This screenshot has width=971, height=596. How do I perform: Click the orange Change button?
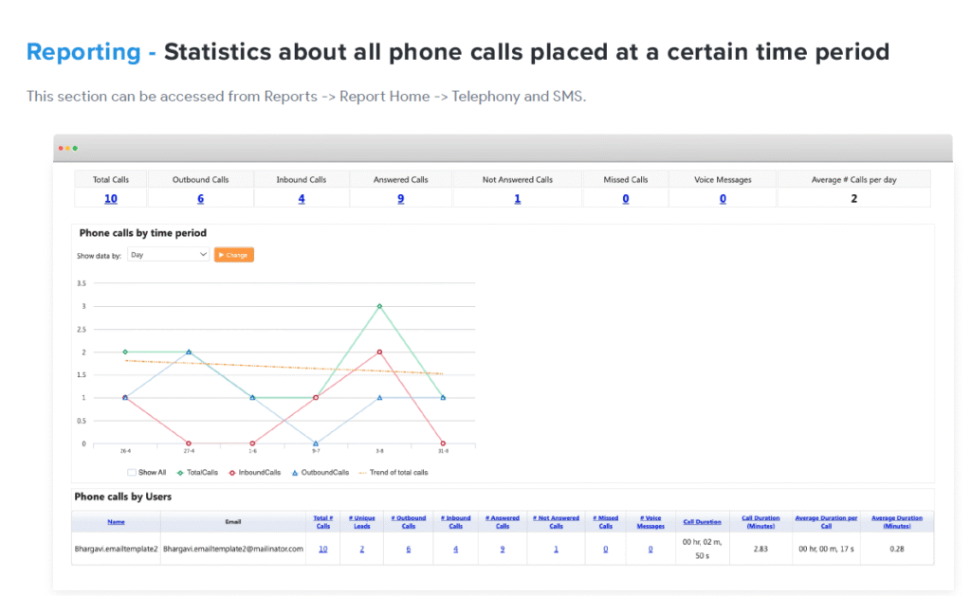[233, 254]
